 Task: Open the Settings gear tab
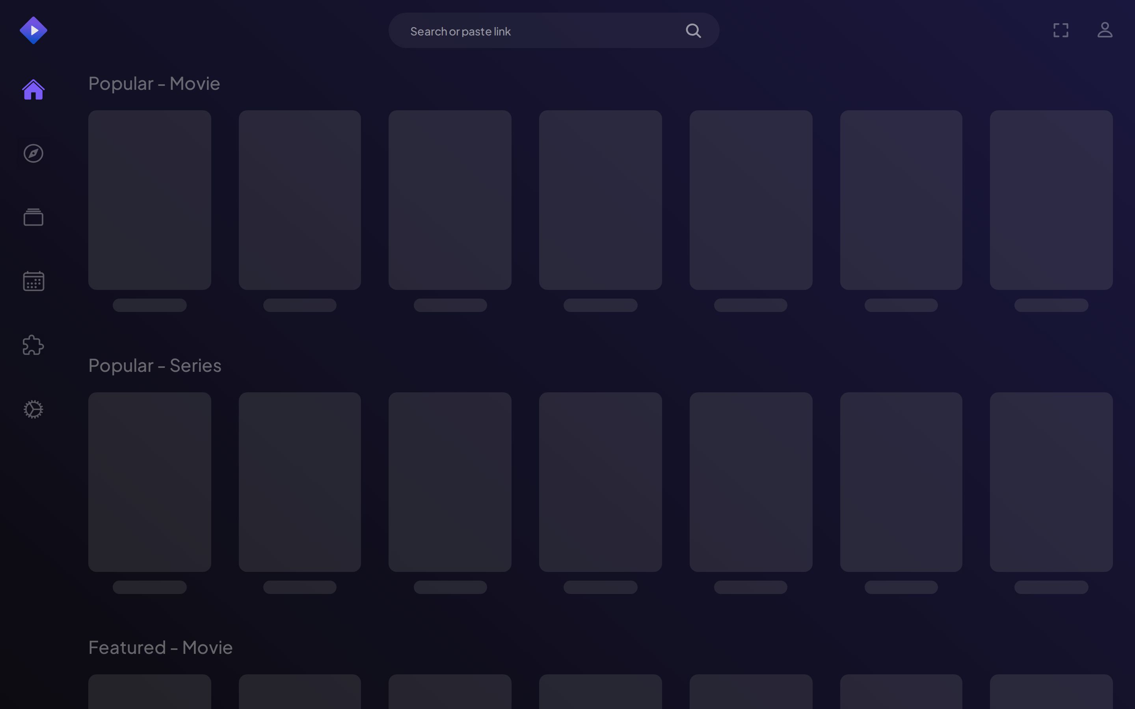tap(33, 409)
